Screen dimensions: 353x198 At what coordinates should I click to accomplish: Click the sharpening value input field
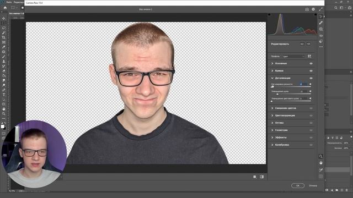303,84
